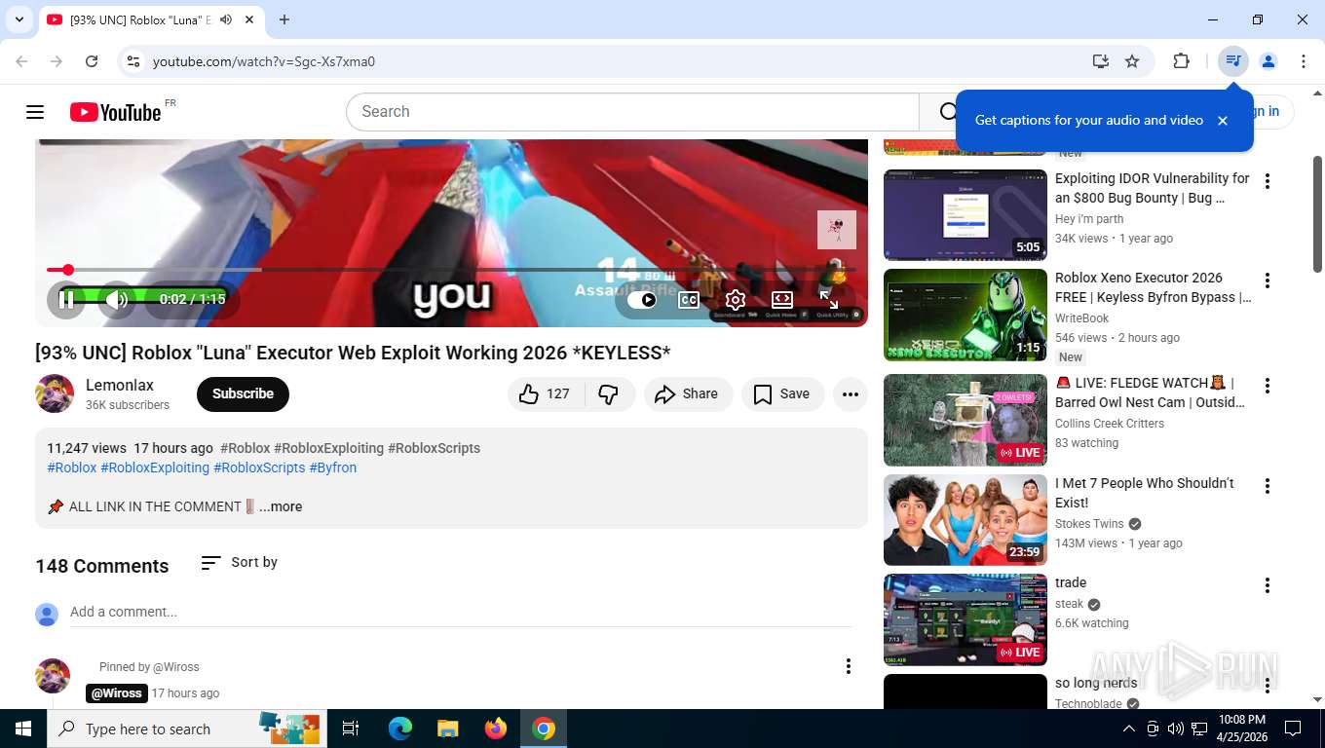Launch Microsoft Edge from taskbar
1325x748 pixels.
click(400, 729)
